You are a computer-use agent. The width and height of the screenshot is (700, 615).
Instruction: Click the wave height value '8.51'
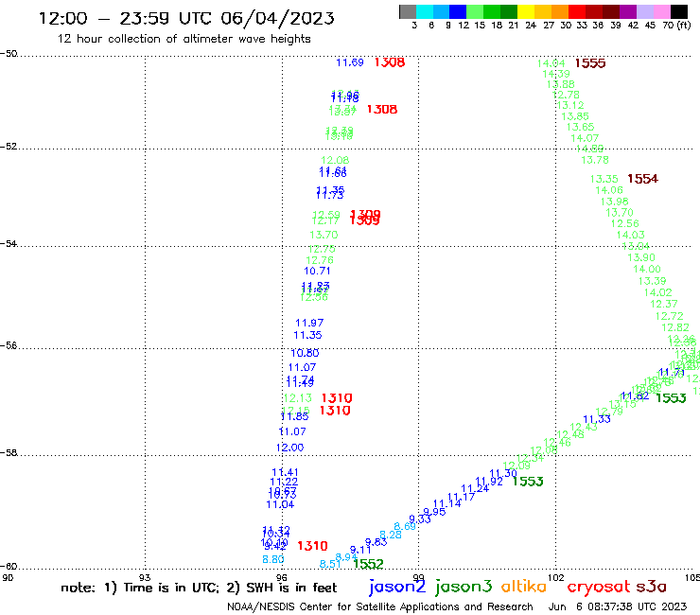(330, 564)
